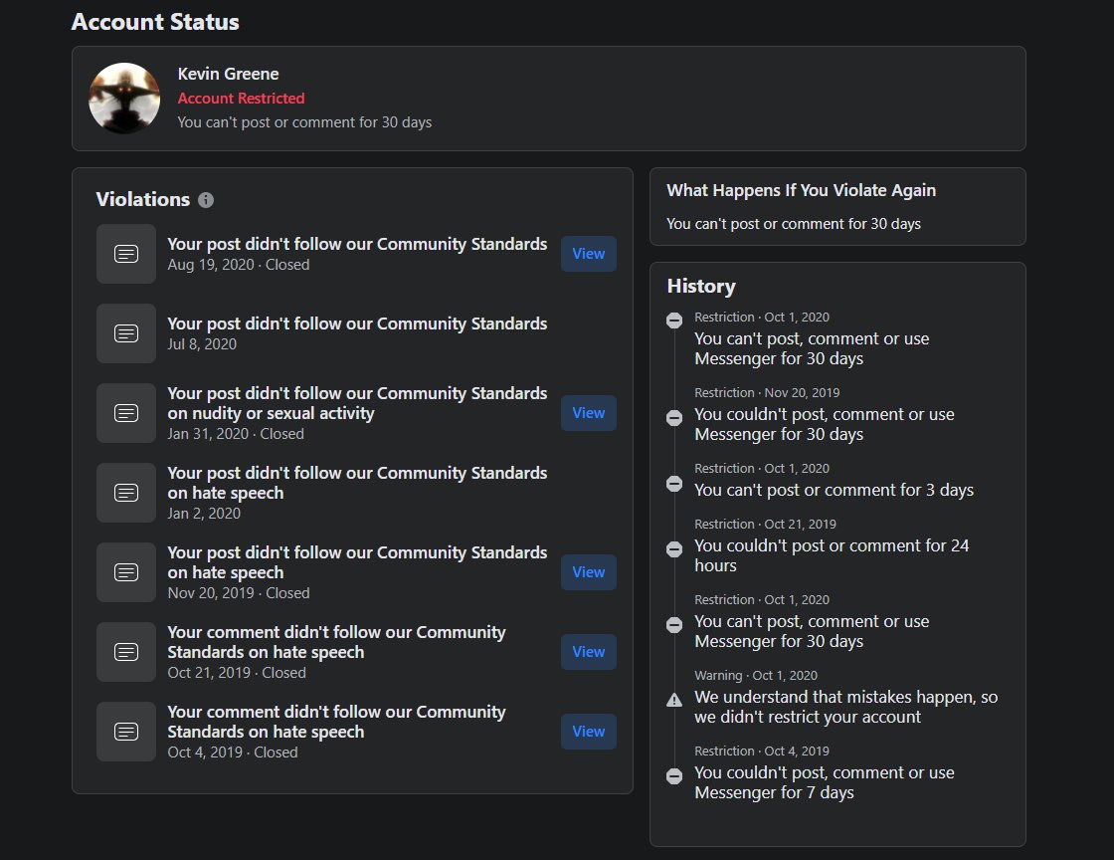Click the Jul 8, 2020 date line
The width and height of the screenshot is (1114, 860).
(202, 344)
